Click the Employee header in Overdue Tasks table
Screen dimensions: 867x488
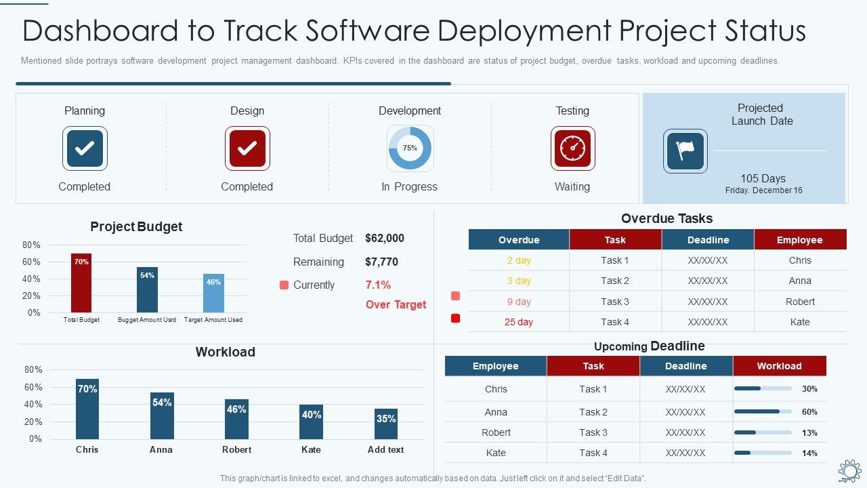pyautogui.click(x=800, y=240)
